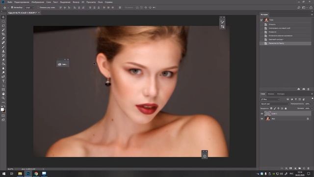Viewport: 314px width, 177px height.
Task: Select layer Слой 1 in Layers panel
Action: [x=286, y=114]
